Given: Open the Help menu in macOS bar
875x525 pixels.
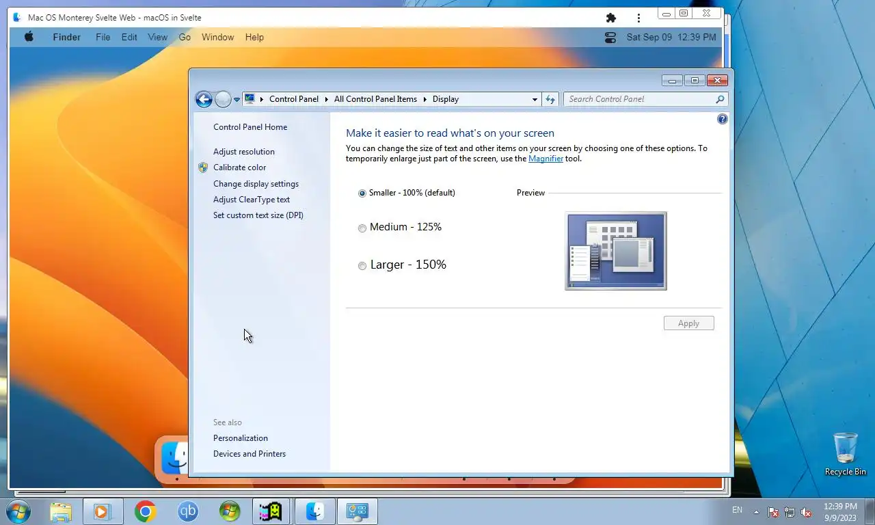Looking at the screenshot, I should click(254, 38).
